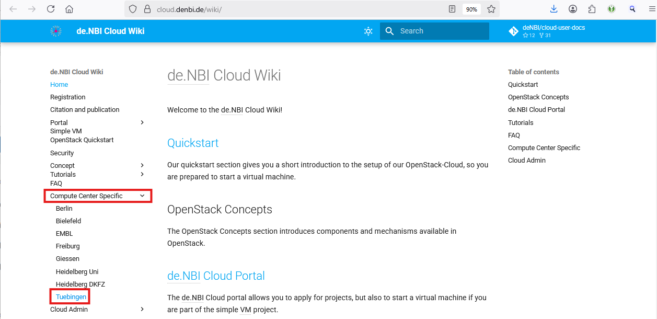Image resolution: width=657 pixels, height=319 pixels.
Task: Open Heidelberg DKFZ page
Action: click(x=80, y=284)
